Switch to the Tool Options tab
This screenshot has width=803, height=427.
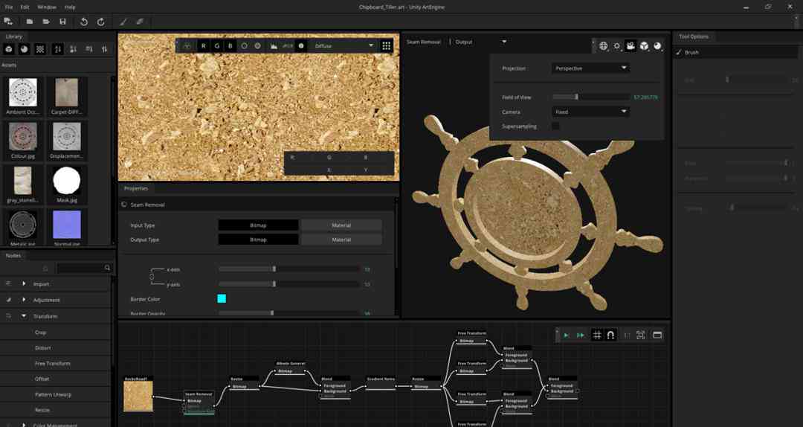point(694,36)
